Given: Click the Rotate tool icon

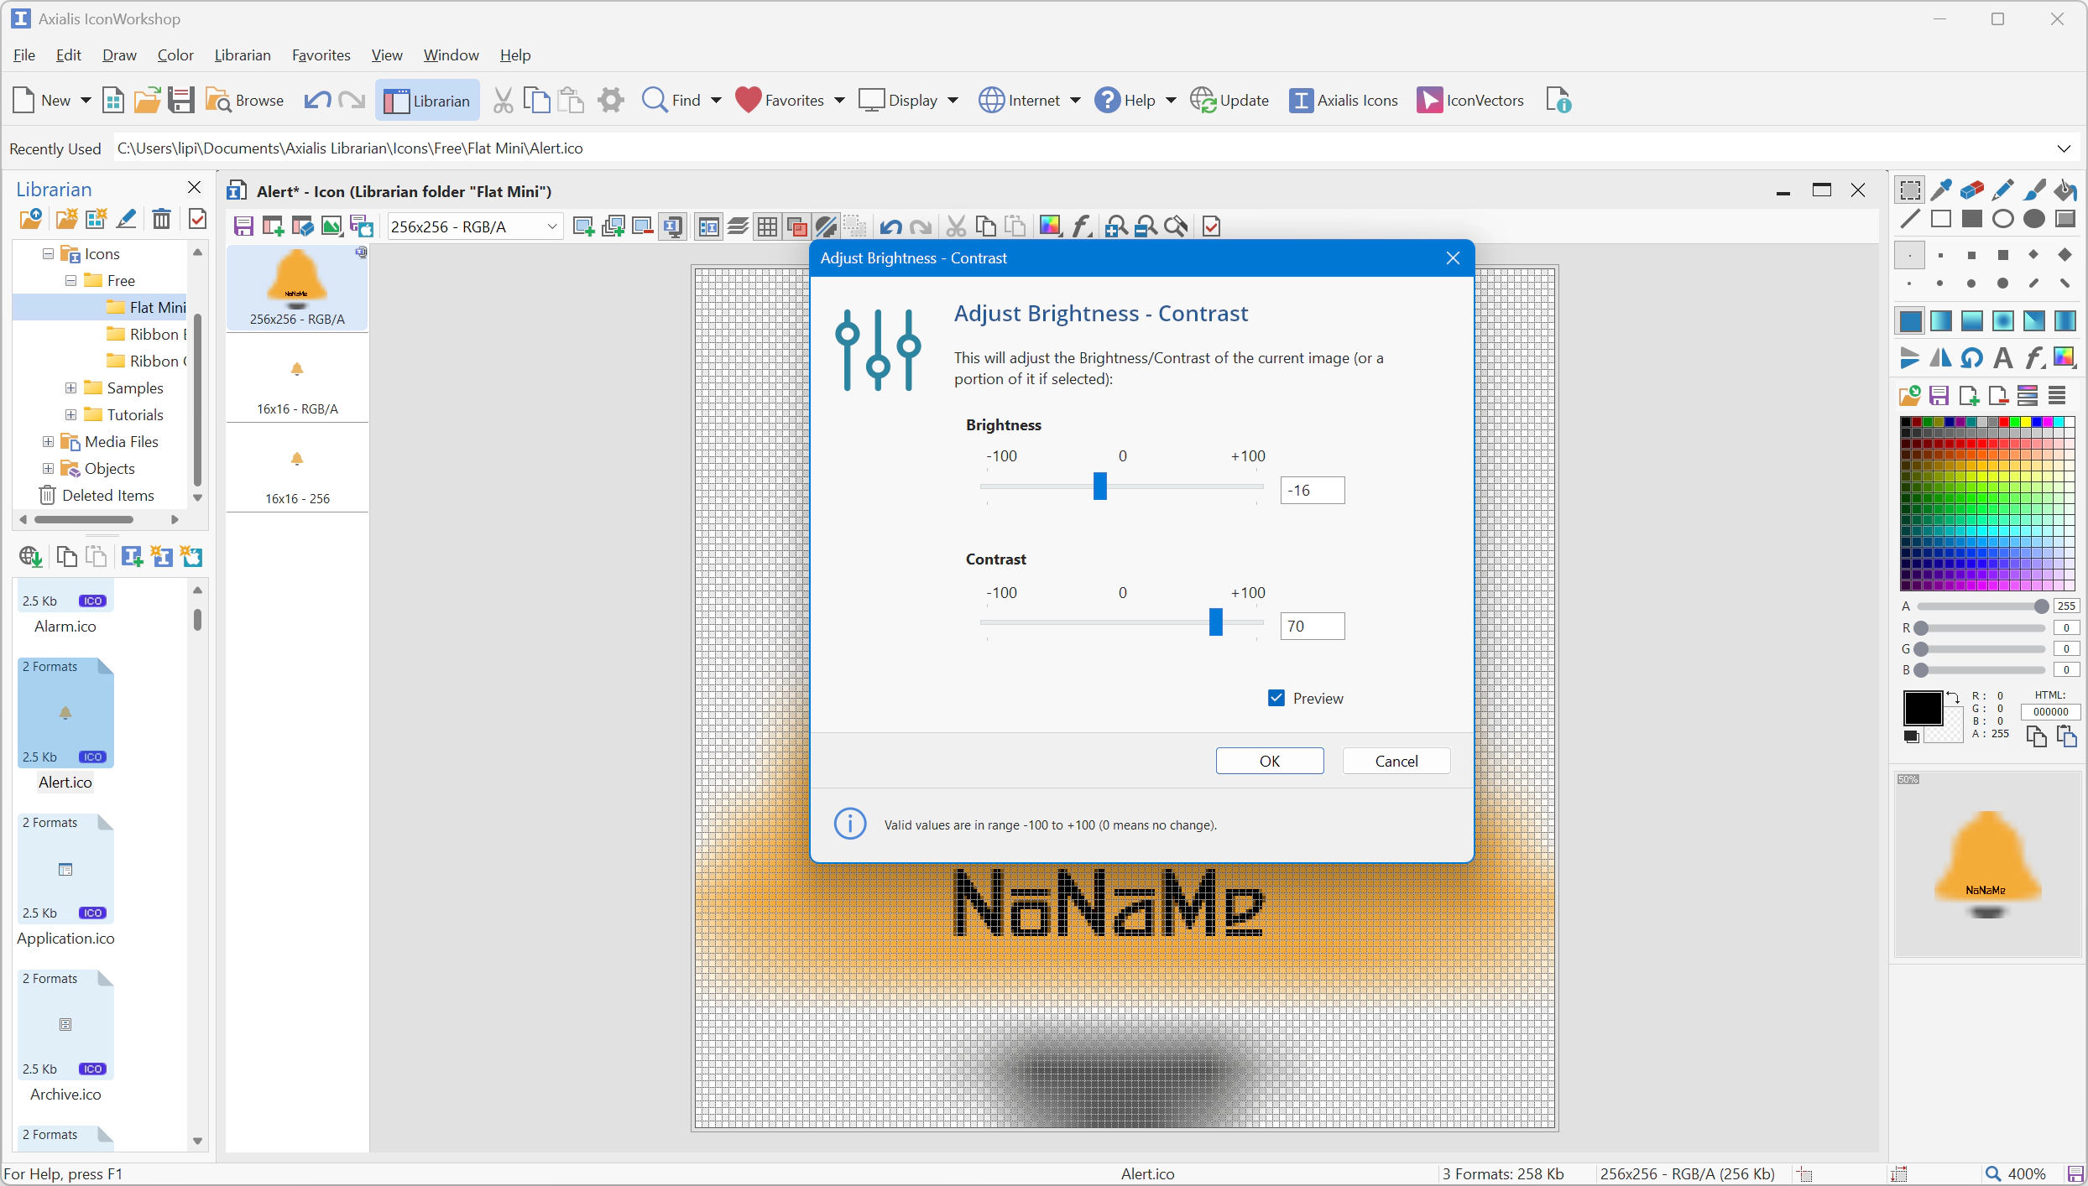Looking at the screenshot, I should point(1972,358).
